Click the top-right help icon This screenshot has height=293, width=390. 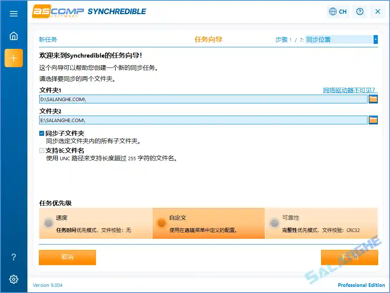point(360,11)
